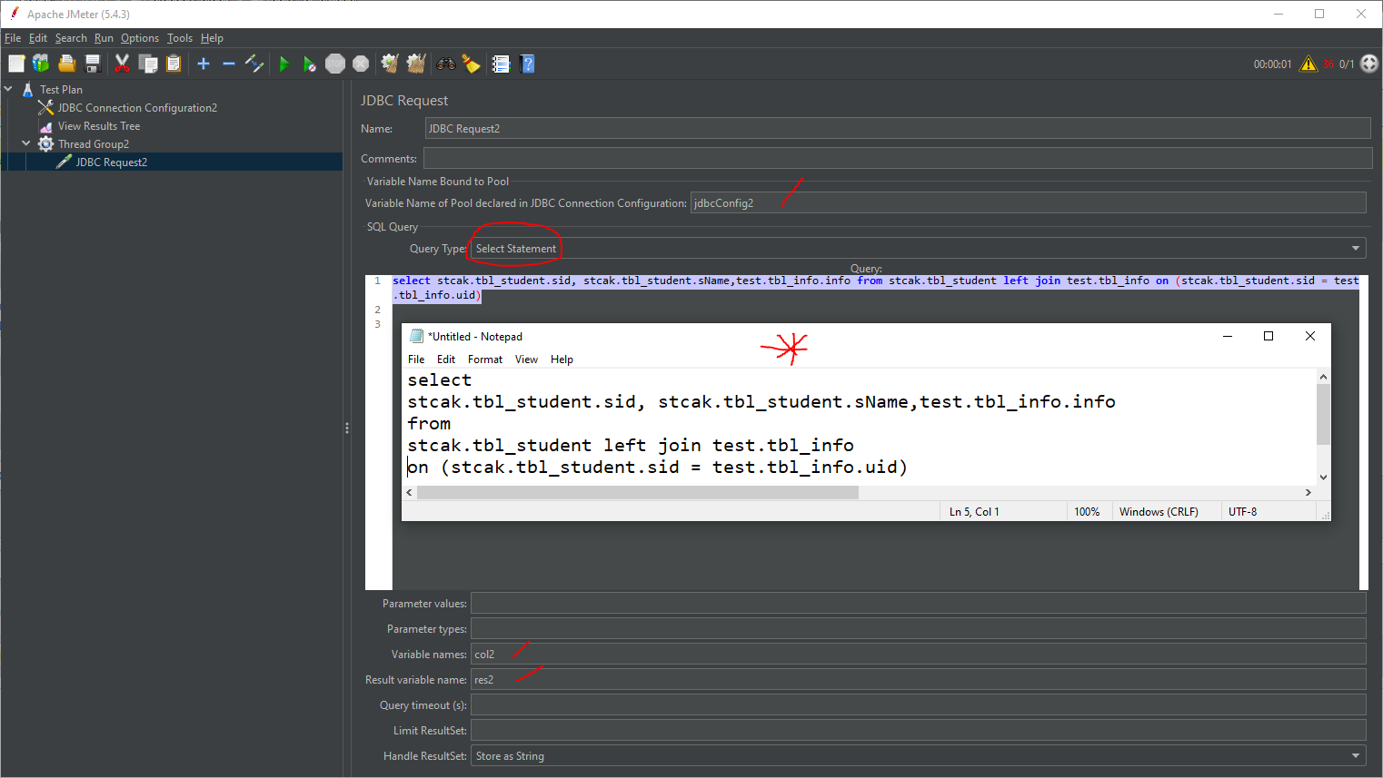
Task: Click the Search binoculars icon
Action: pos(445,64)
